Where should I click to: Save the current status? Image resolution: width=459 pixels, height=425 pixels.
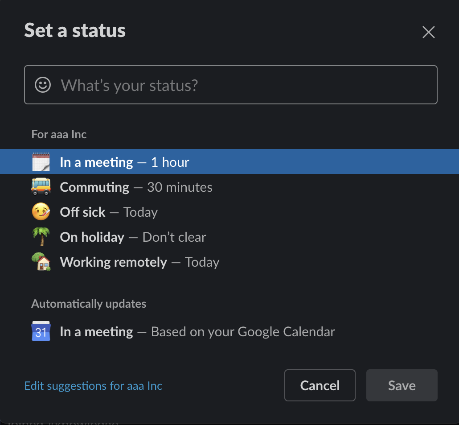coord(401,385)
